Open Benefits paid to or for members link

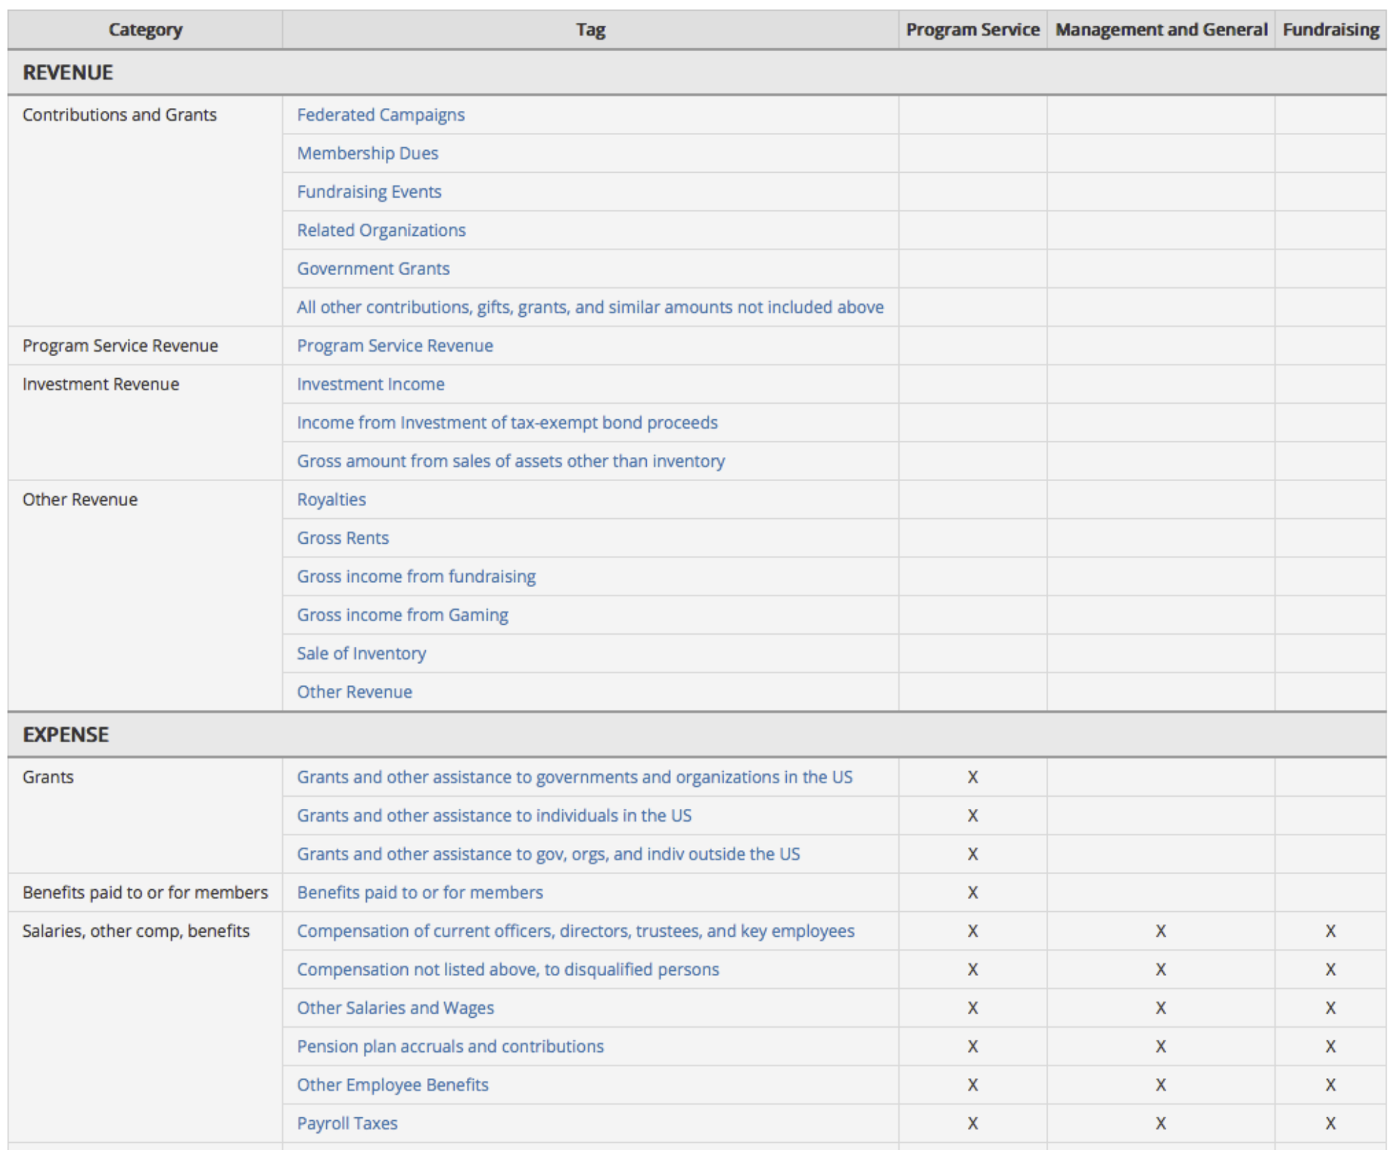[419, 891]
